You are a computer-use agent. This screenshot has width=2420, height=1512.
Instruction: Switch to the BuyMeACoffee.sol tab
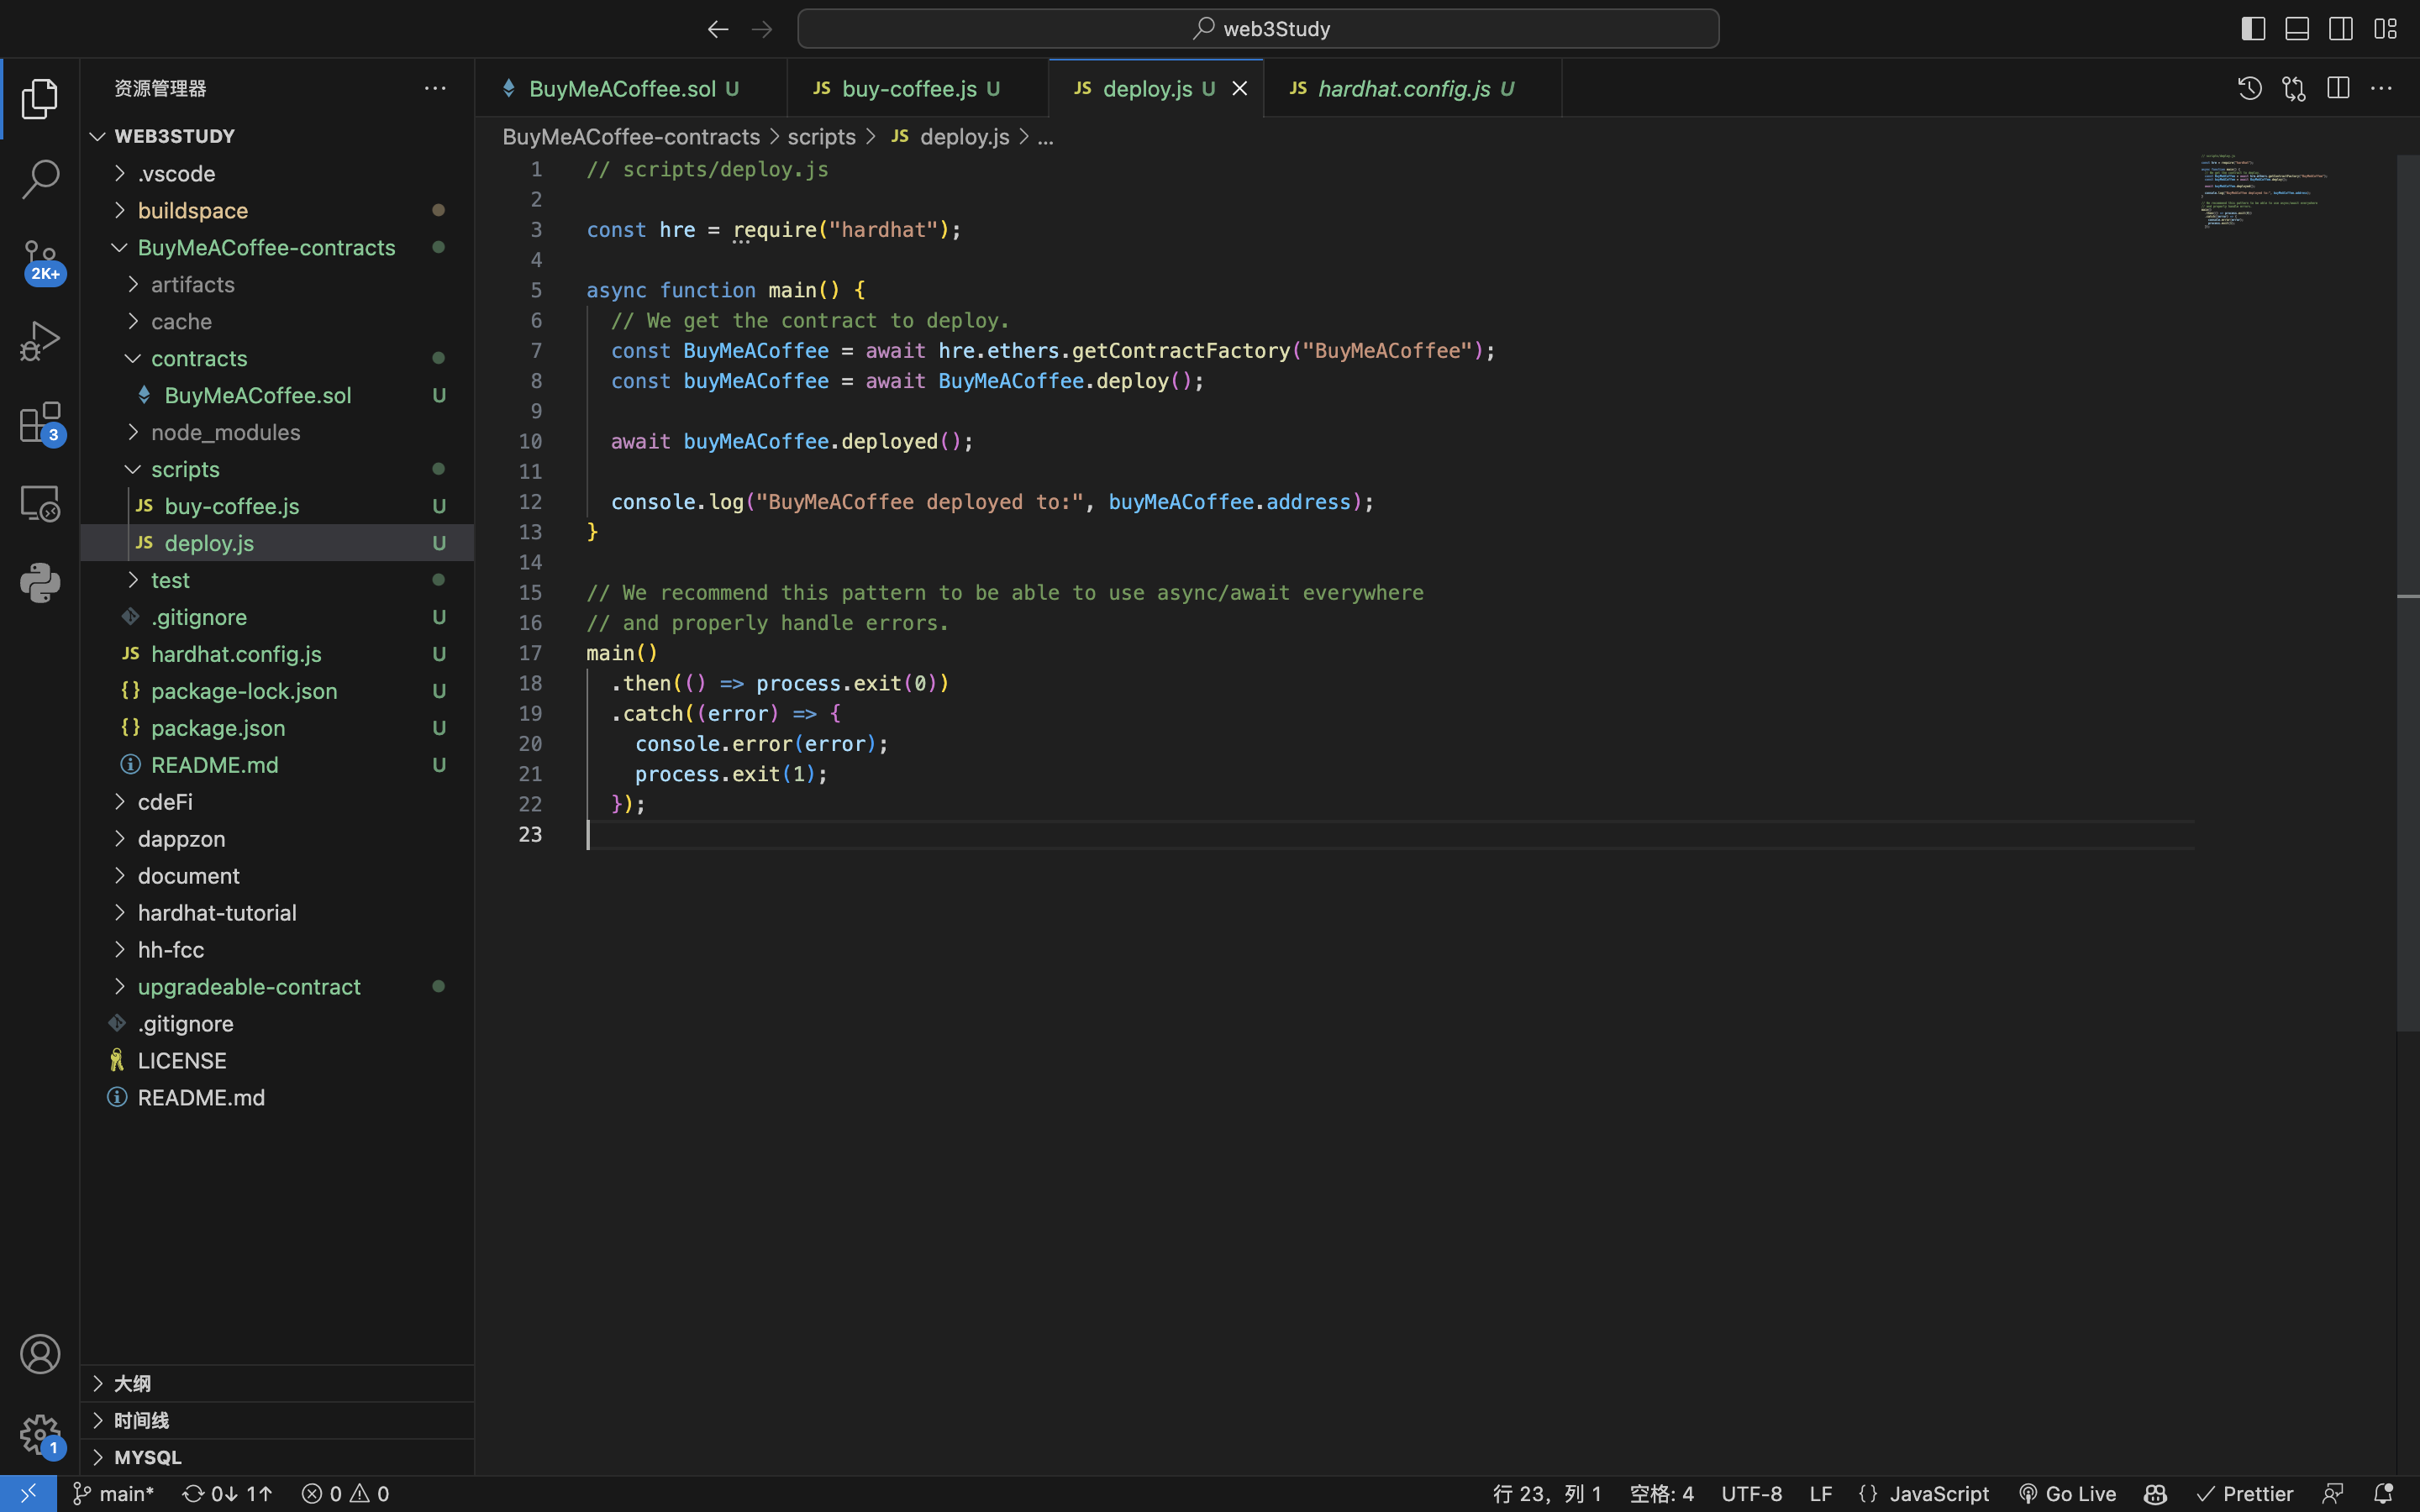click(x=632, y=88)
